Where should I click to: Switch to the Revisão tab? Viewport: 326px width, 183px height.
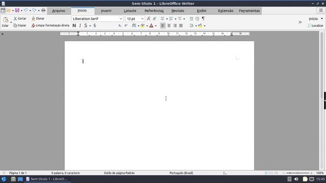178,11
